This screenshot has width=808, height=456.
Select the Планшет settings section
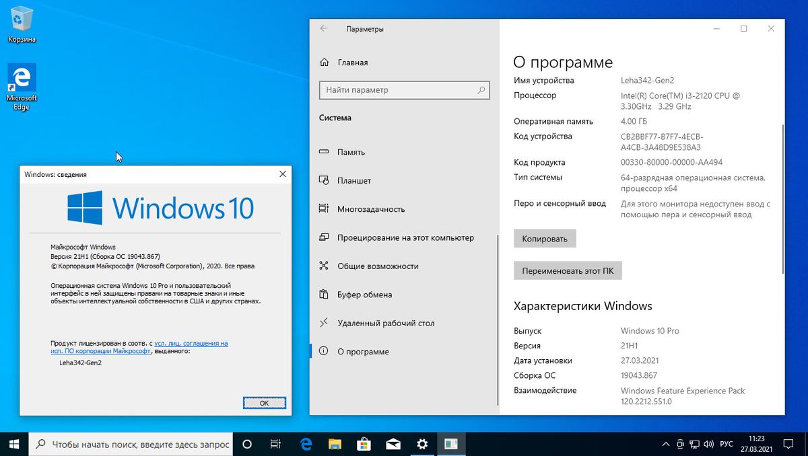[x=356, y=180]
